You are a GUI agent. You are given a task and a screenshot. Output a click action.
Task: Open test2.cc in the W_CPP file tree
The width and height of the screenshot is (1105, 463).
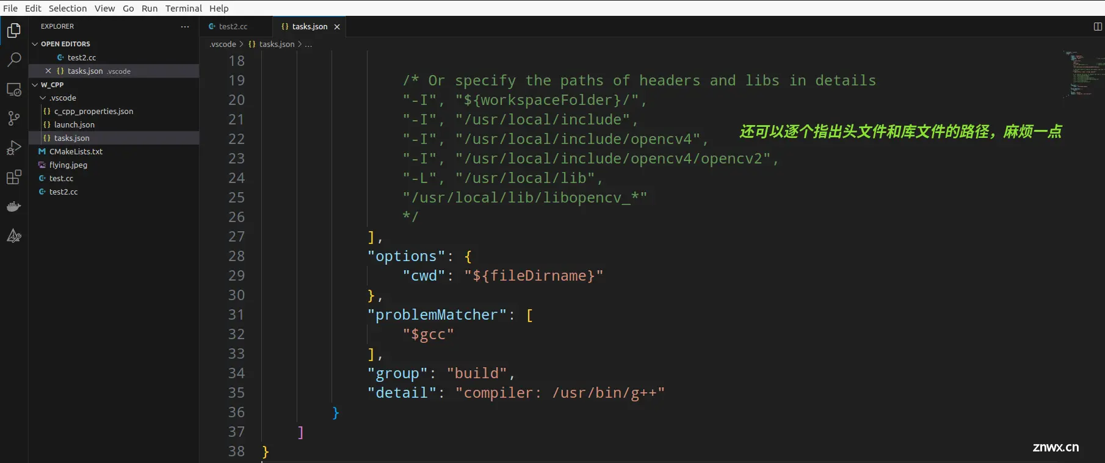(114, 192)
